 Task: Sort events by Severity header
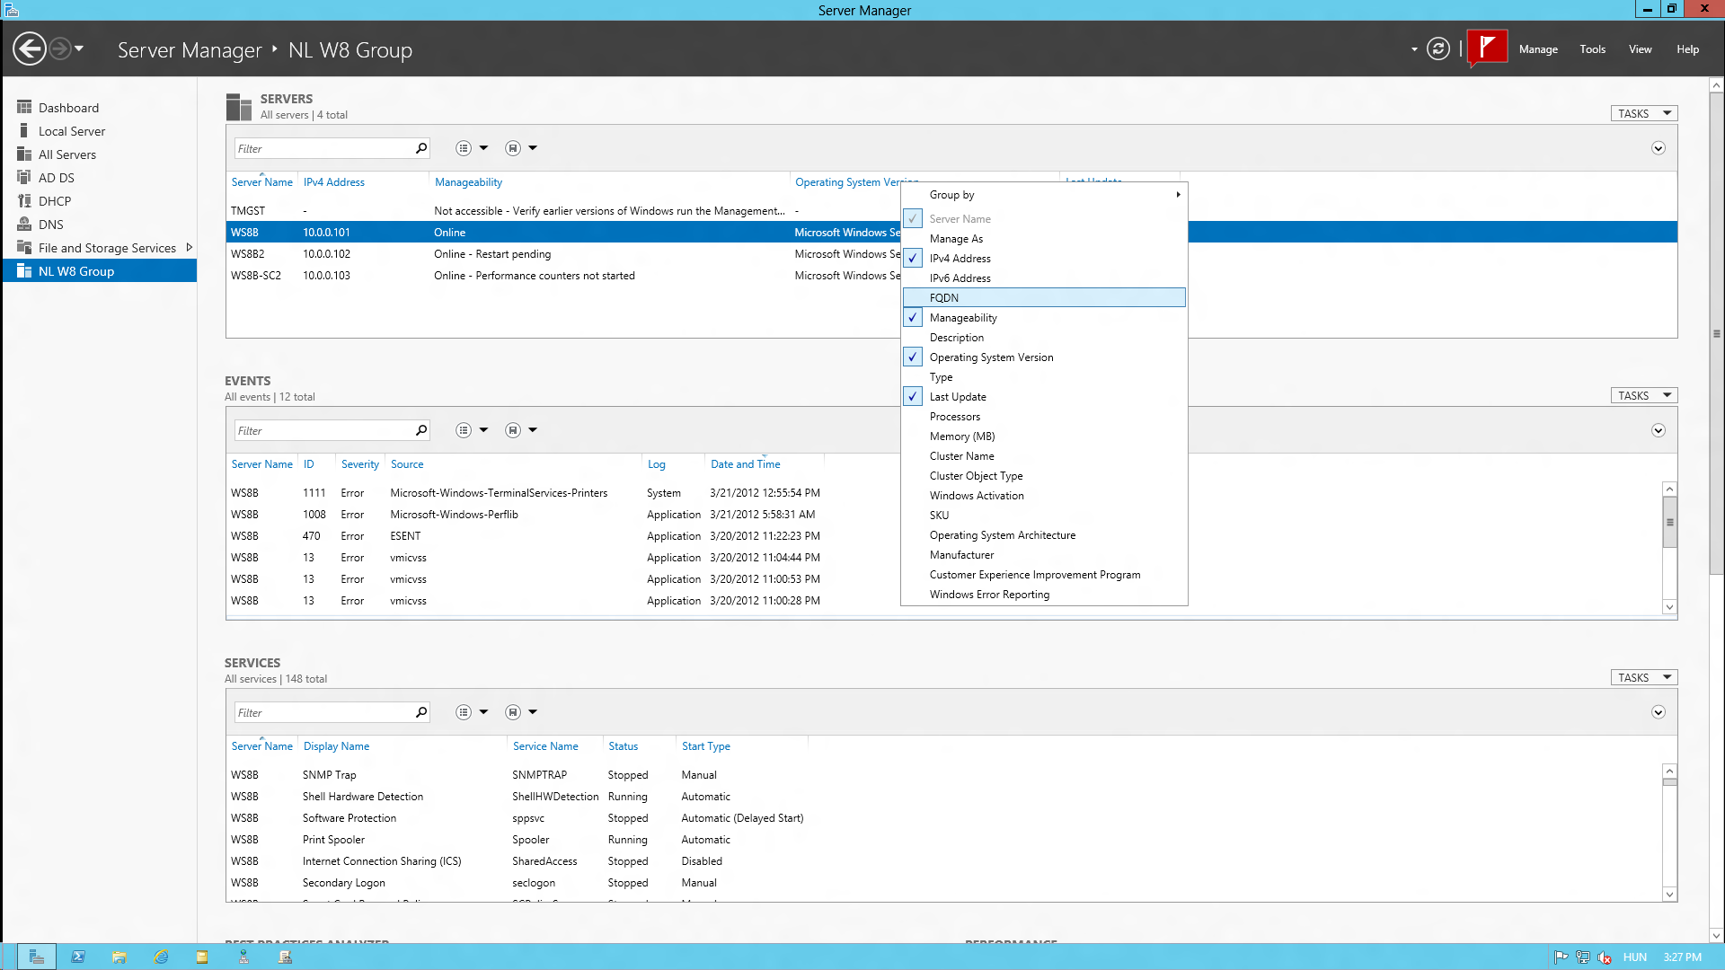pos(359,464)
